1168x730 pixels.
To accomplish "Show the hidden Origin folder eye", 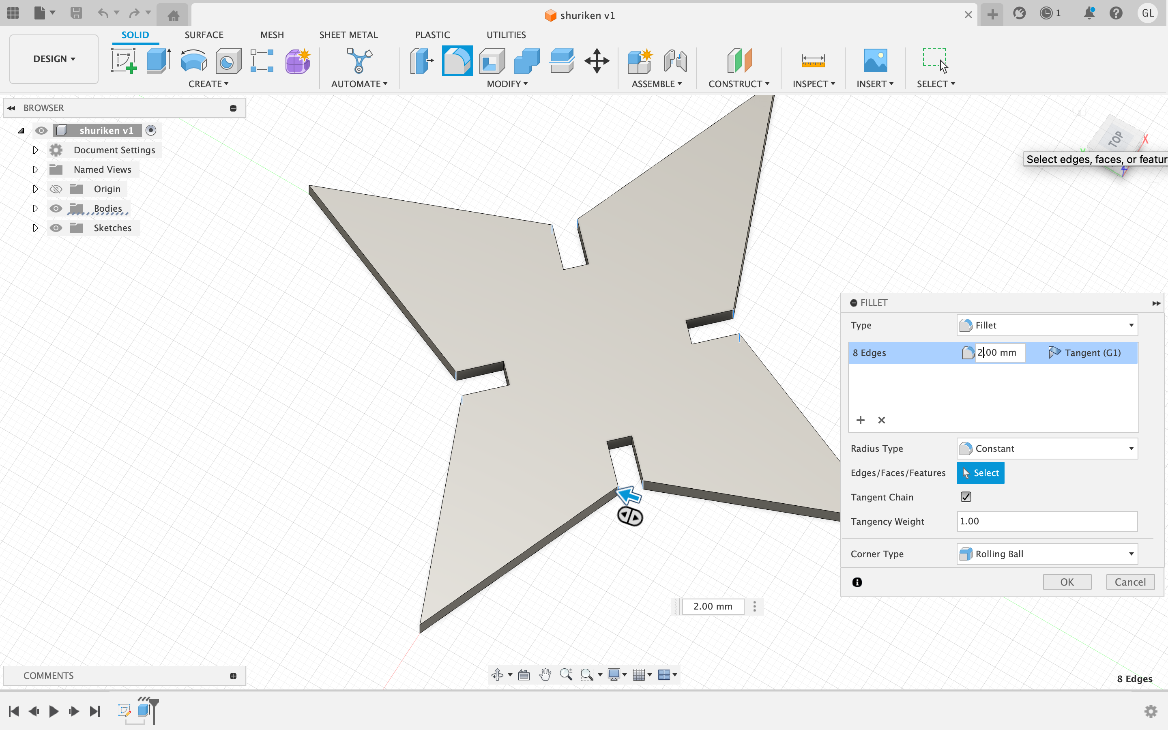I will (x=56, y=189).
